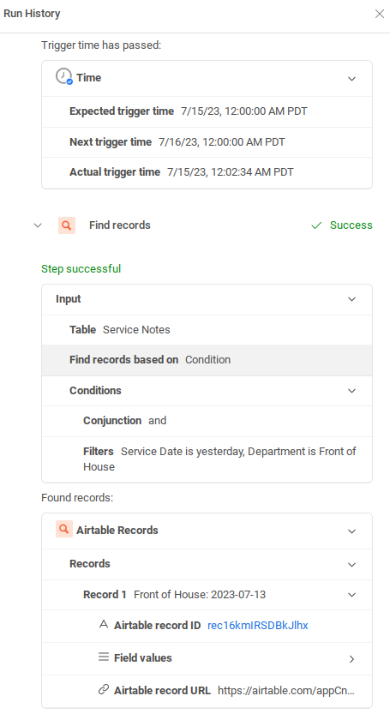This screenshot has height=714, width=390.
Task: Select the Find records based on row
Action: [207, 360]
